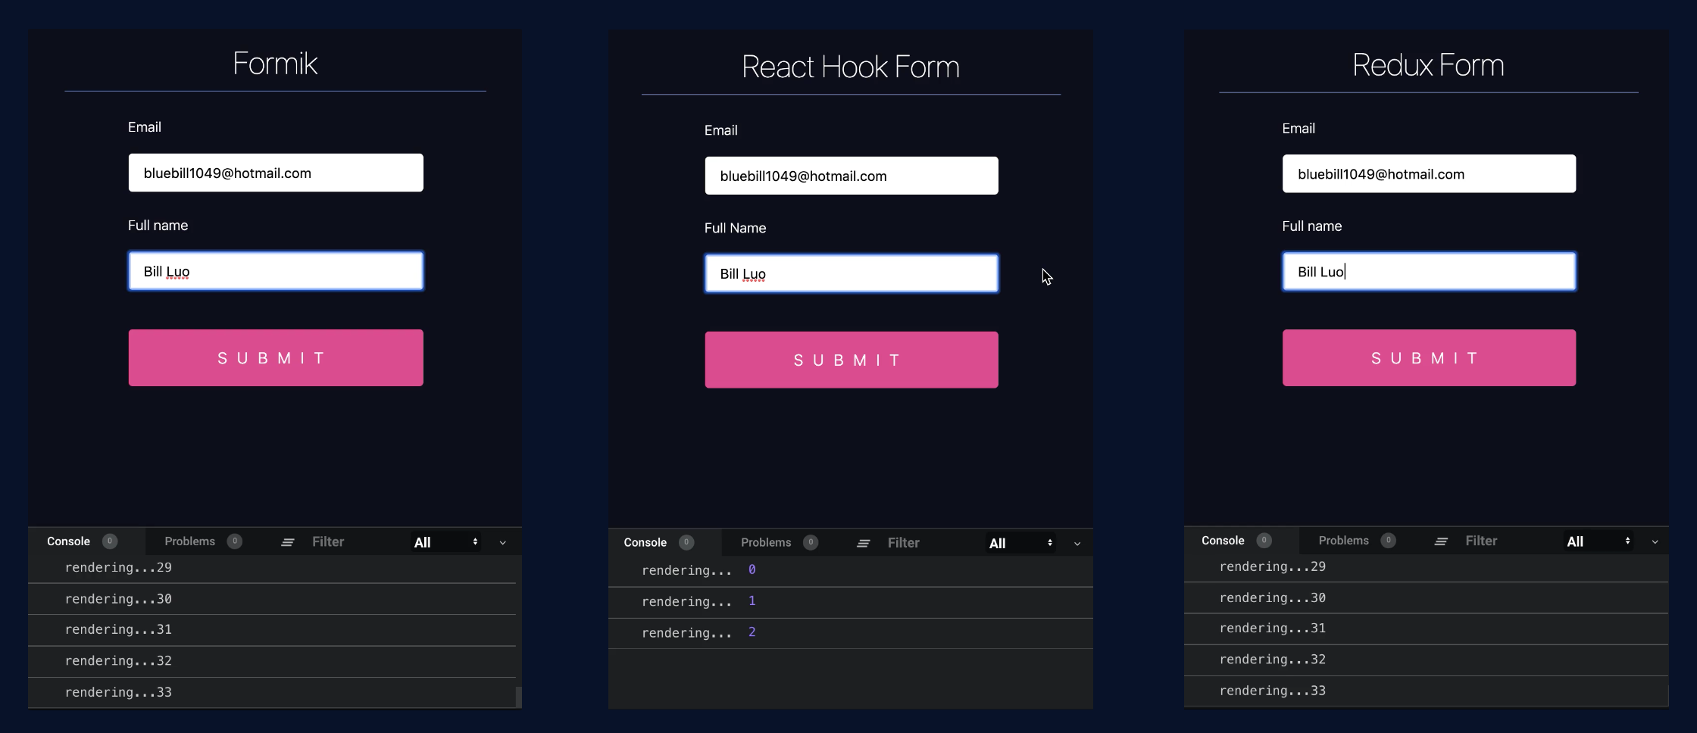Screen dimensions: 1697x733
Task: Select the filter icon in Redux Form console
Action: pos(1440,540)
